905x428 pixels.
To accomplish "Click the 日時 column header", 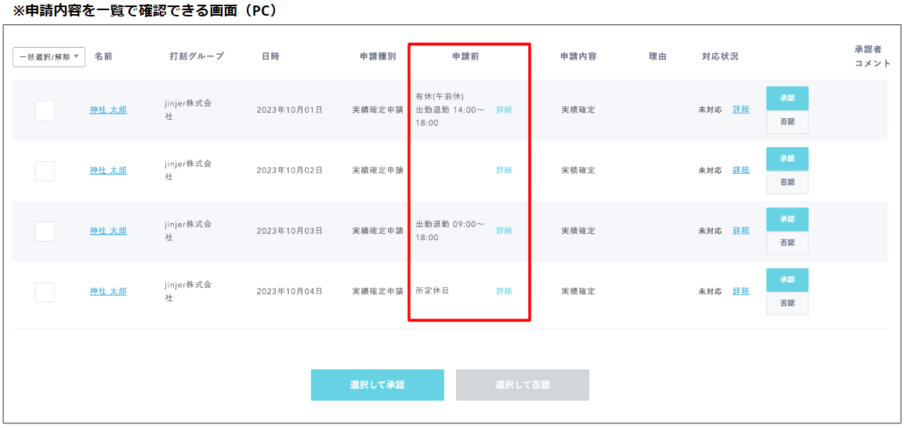I will [x=270, y=56].
